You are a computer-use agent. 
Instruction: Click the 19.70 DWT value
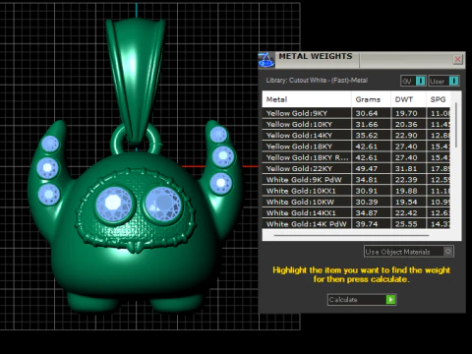tap(406, 113)
